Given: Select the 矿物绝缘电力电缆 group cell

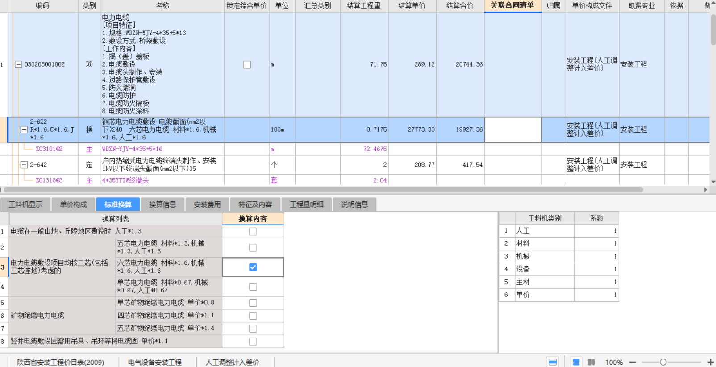Looking at the screenshot, I should click(62, 316).
